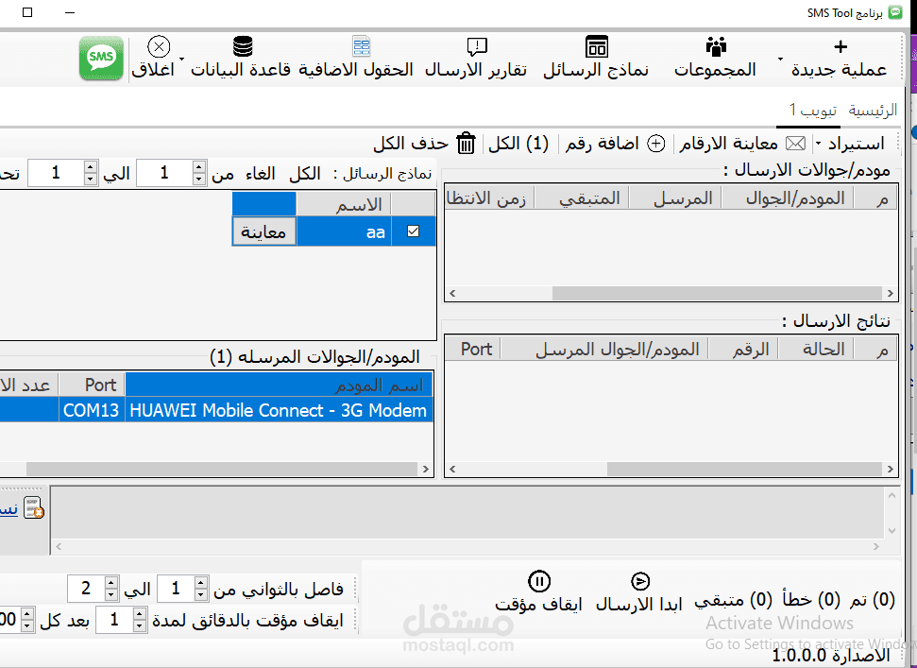Click الغاء deselect templates

tap(261, 174)
